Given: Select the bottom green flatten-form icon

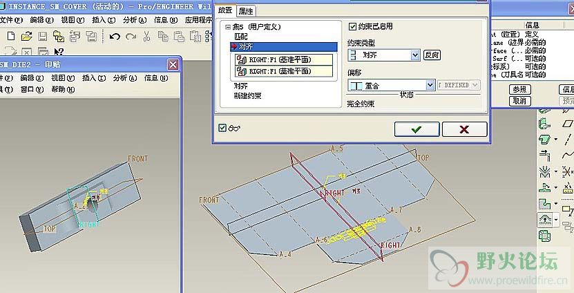Looking at the screenshot, I should (x=545, y=235).
